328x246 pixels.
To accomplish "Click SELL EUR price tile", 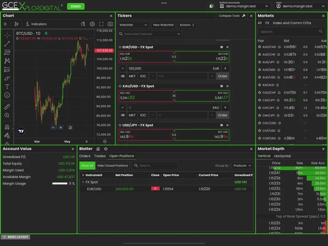I will point(146,56).
